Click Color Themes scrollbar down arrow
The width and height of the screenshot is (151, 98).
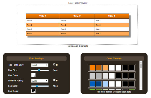coord(141,88)
